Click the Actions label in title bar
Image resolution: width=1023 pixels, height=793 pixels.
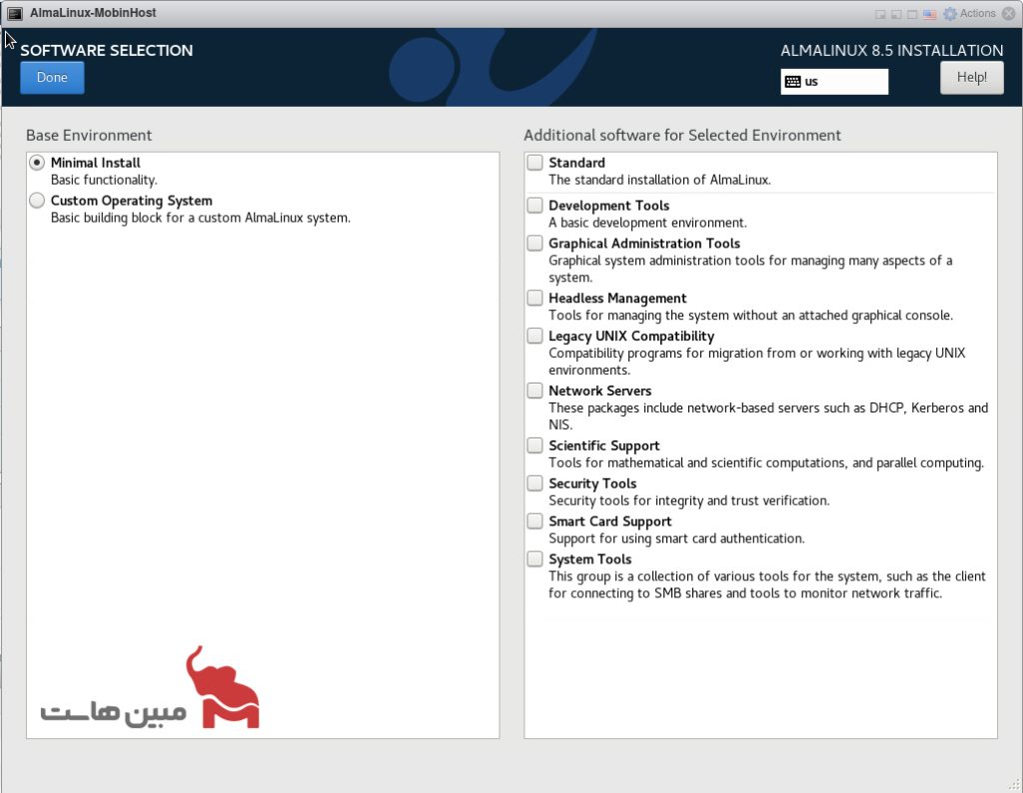click(x=977, y=13)
